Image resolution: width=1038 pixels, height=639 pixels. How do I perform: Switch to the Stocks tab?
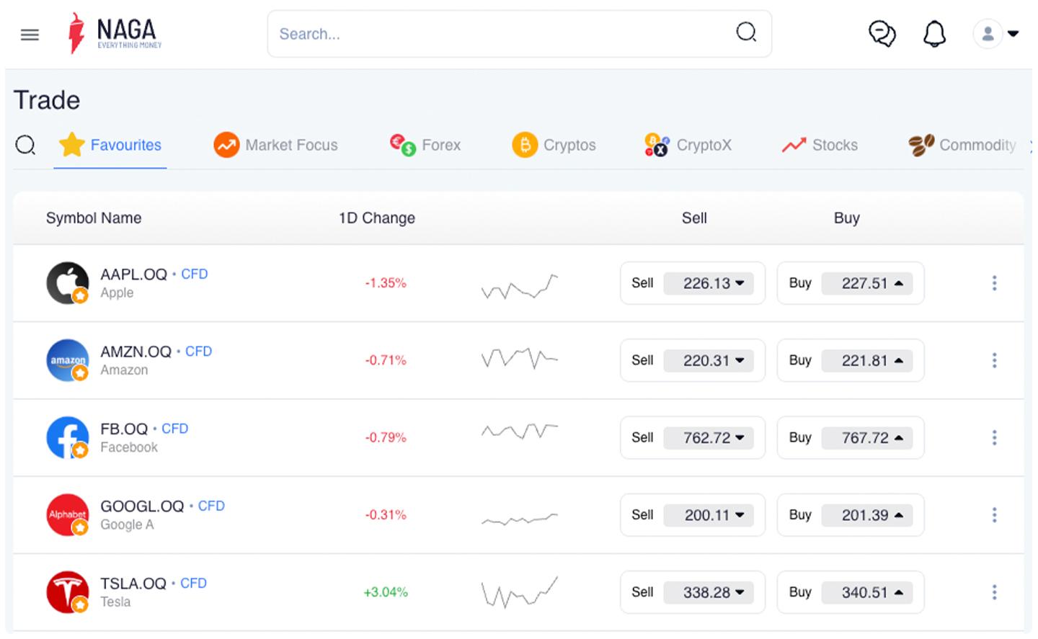tap(820, 145)
